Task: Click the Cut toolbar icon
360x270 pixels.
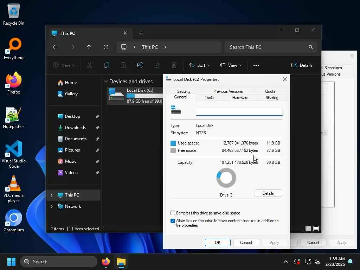Action: (x=90, y=65)
